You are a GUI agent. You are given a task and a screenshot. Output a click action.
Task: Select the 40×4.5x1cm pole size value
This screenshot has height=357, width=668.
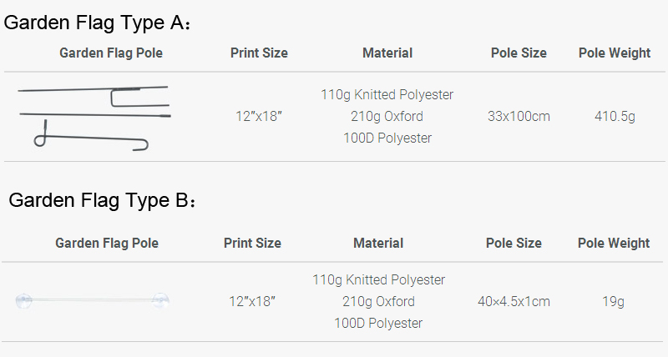514,301
